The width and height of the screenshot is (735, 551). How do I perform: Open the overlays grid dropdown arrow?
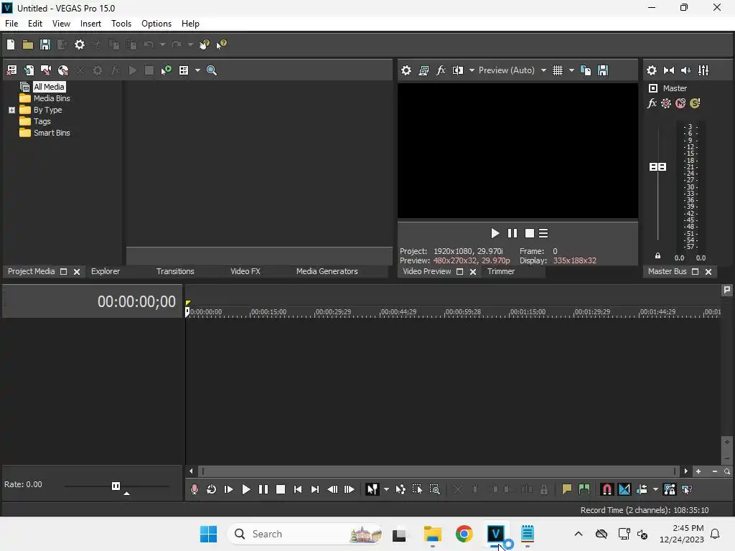click(x=571, y=70)
